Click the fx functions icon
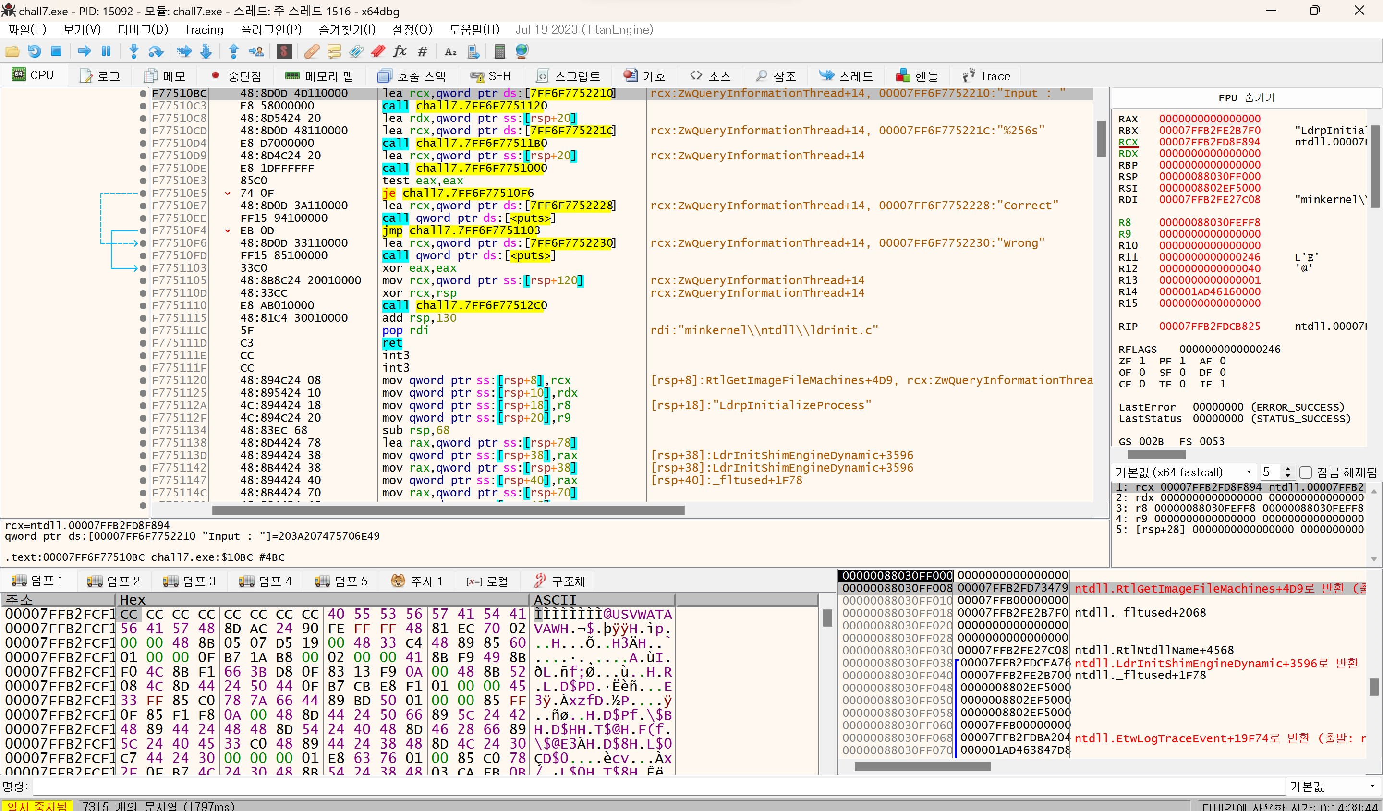Image resolution: width=1383 pixels, height=811 pixels. pyautogui.click(x=400, y=51)
